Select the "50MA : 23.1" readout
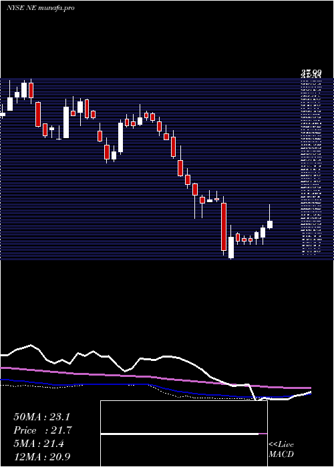The height and width of the screenshot is (467, 334). pyautogui.click(x=41, y=417)
